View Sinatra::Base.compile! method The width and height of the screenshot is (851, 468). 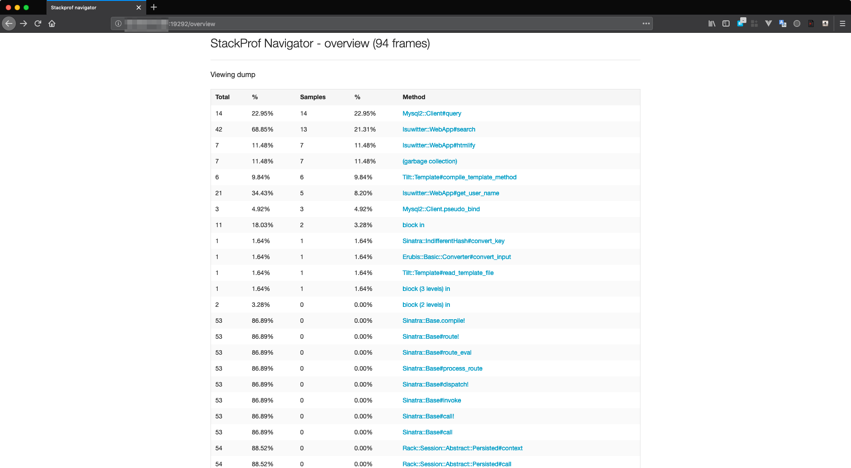click(433, 321)
